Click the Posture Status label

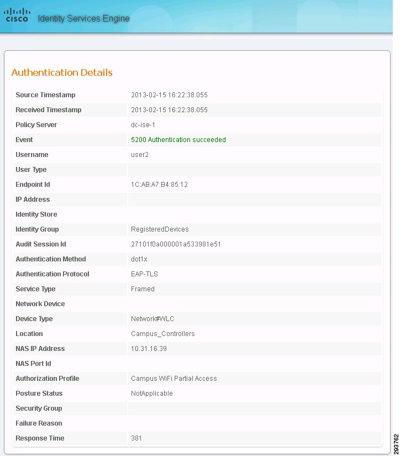coord(39,394)
